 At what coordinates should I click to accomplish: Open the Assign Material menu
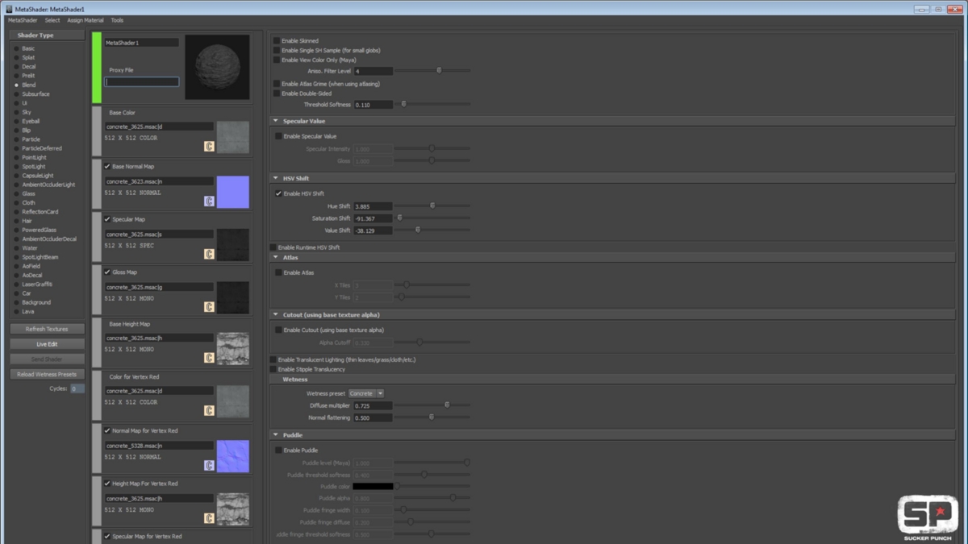pos(86,20)
